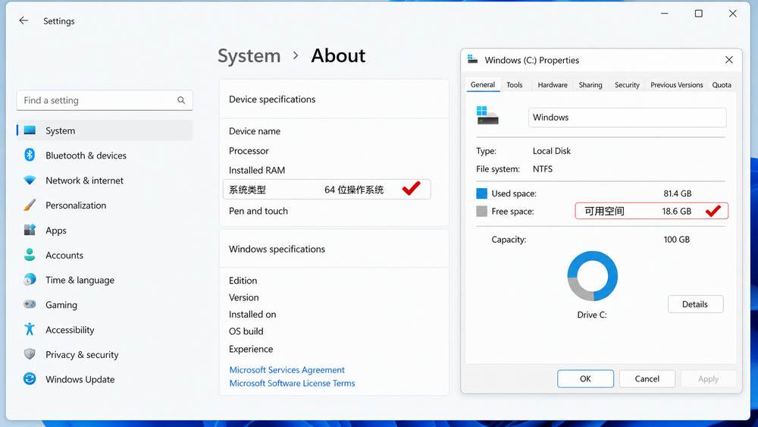Click the NTFS file system value

543,169
